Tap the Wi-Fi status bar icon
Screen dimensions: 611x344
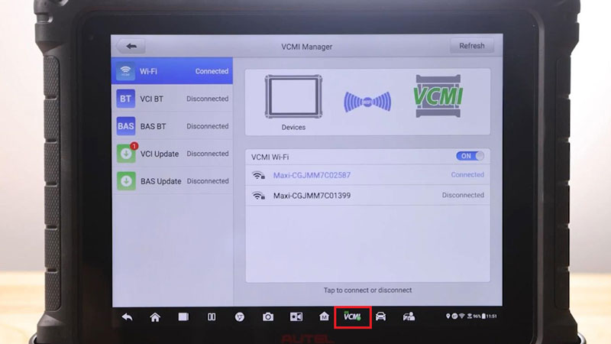tap(462, 316)
